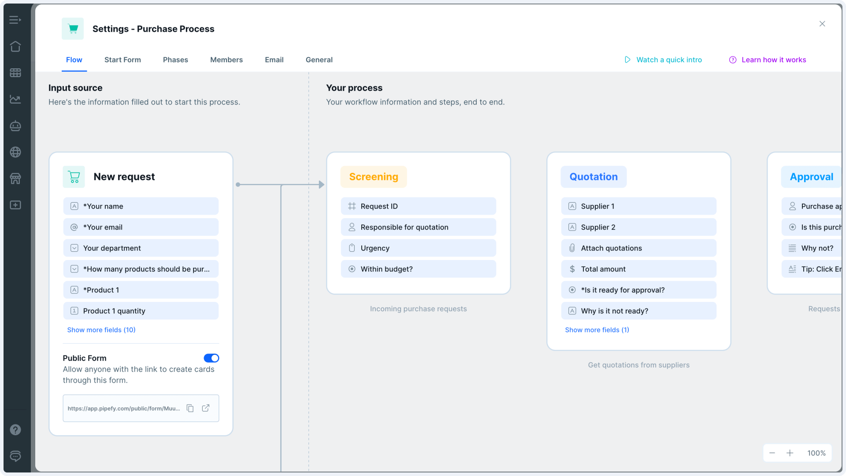Switch to the Start Form tab
Screen dimensions: 846x476
[122, 59]
